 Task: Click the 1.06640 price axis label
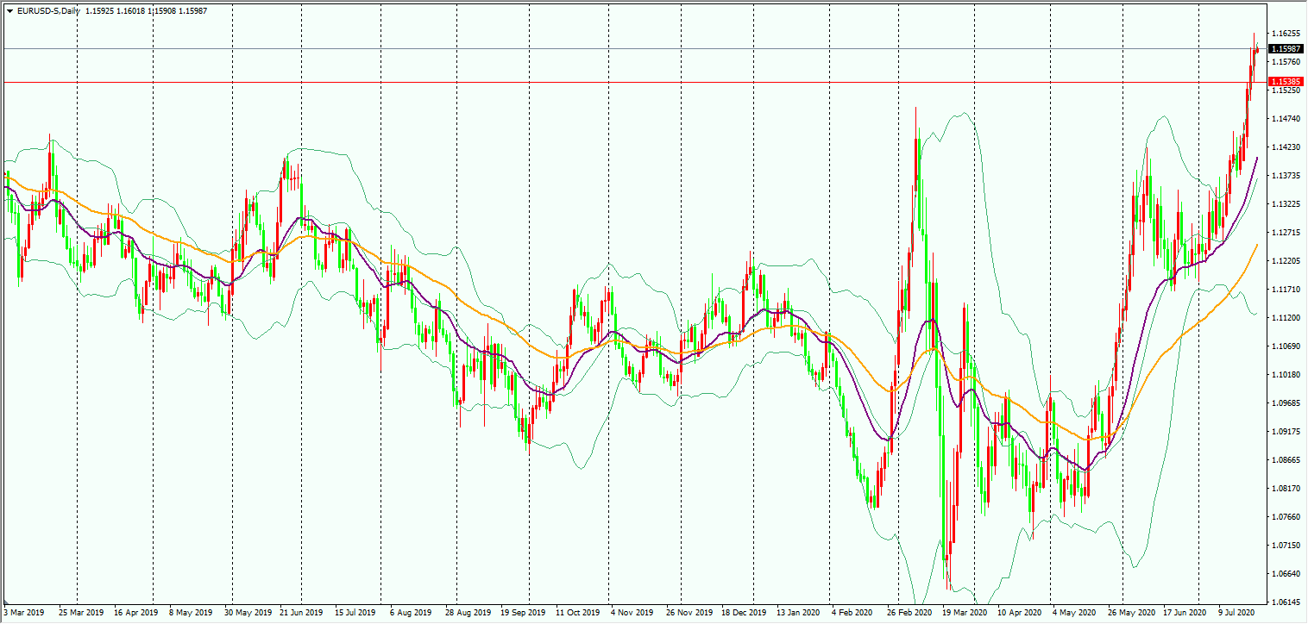(x=1286, y=574)
